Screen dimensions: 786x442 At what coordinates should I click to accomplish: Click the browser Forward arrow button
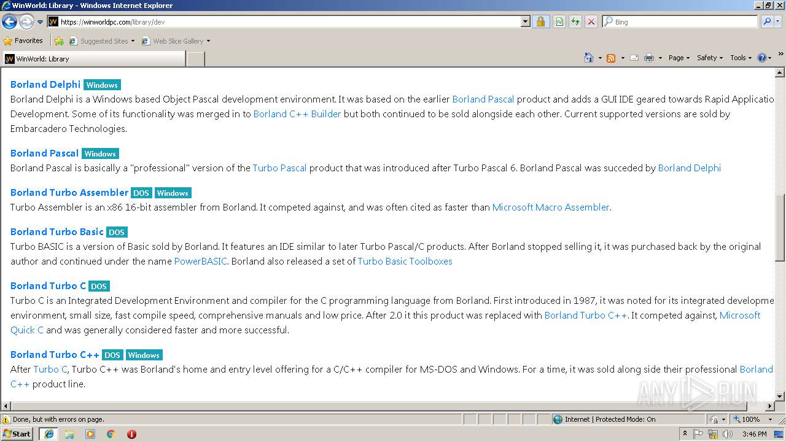coord(26,21)
